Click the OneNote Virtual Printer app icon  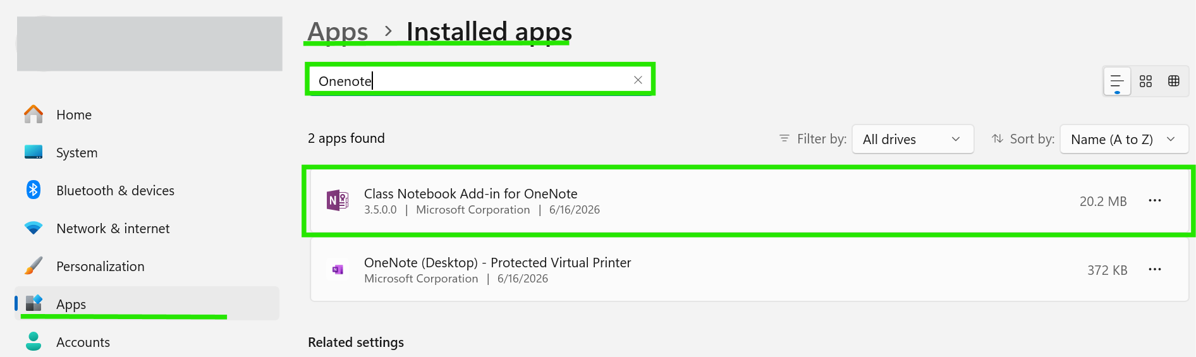tap(338, 270)
